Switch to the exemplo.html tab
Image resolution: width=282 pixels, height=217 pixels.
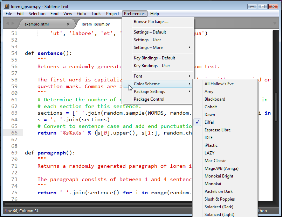(37, 24)
